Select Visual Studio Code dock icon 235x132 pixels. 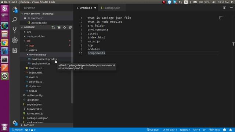coord(5,51)
